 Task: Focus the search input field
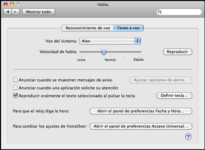click(x=179, y=12)
